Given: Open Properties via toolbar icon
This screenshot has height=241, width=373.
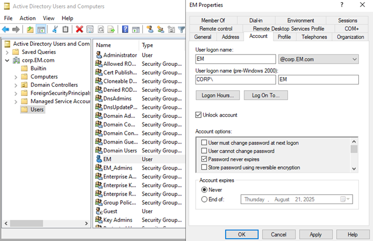Looking at the screenshot, I should point(90,29).
